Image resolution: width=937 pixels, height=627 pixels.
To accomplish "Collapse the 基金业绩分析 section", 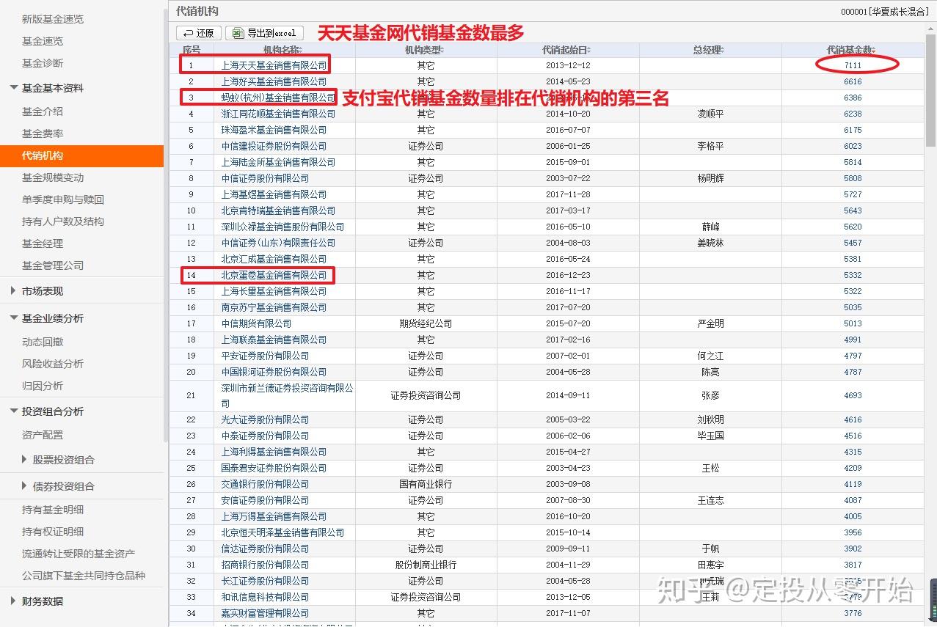I will pyautogui.click(x=47, y=318).
